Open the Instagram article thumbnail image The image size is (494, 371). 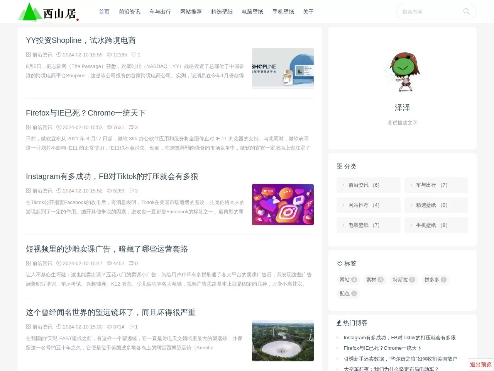[x=283, y=204]
